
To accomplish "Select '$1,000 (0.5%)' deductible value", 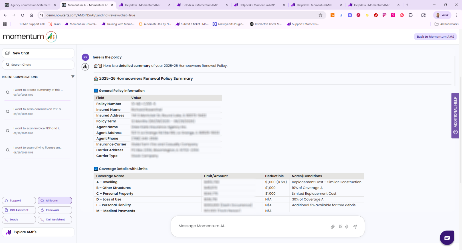I will coord(276,182).
